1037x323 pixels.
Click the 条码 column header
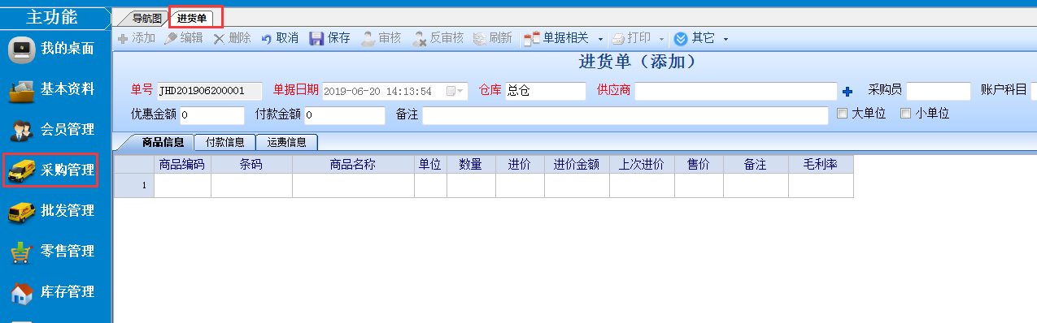251,164
